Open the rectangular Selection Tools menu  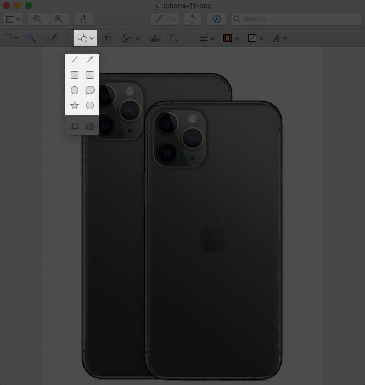click(11, 38)
